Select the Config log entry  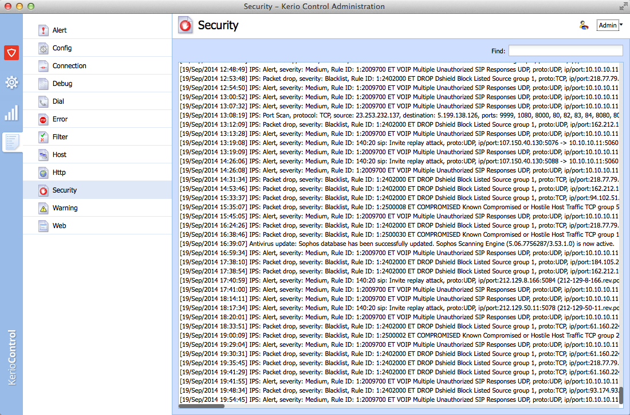(x=97, y=48)
